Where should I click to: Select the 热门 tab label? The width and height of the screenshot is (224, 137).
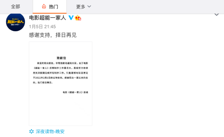point(53,7)
